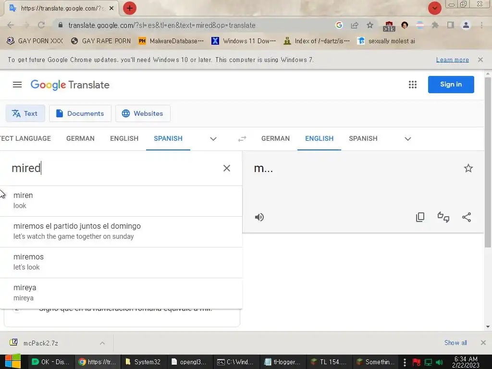Viewport: 492px width, 369px height.
Task: Close the downloads bar
Action: (483, 343)
